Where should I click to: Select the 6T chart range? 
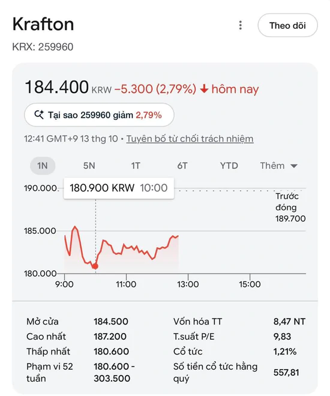click(x=182, y=166)
